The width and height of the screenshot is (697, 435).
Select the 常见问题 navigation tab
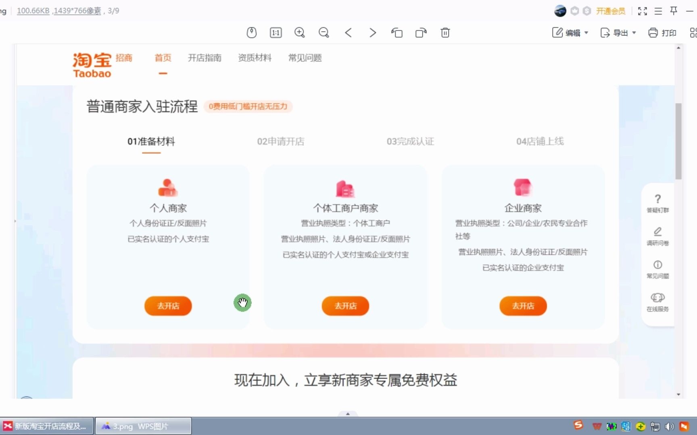point(305,58)
